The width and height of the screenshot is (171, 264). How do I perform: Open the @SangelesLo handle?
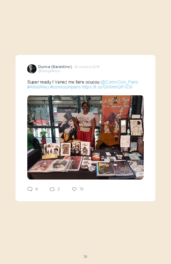49,71
